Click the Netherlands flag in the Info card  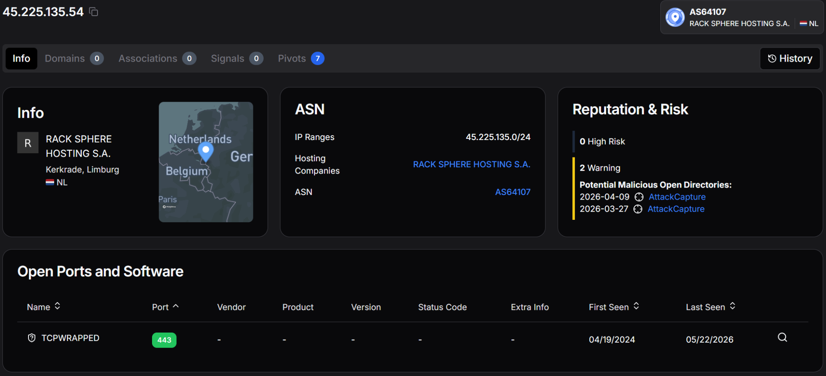(x=50, y=182)
